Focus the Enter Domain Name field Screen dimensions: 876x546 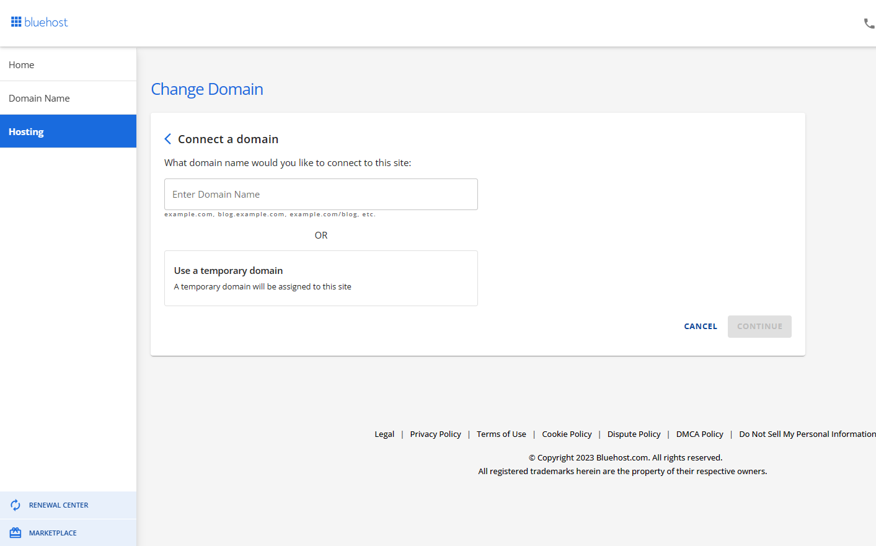coord(321,194)
